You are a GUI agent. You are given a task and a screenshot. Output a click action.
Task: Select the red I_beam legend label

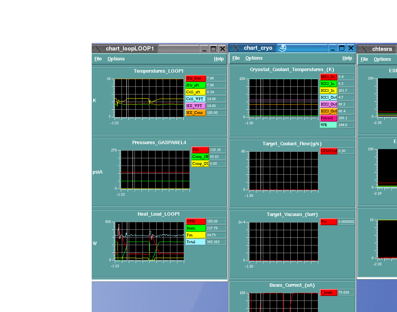pos(328,292)
